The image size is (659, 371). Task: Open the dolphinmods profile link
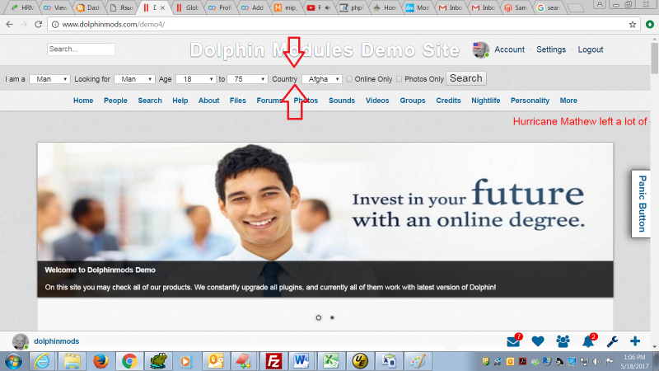(x=56, y=341)
